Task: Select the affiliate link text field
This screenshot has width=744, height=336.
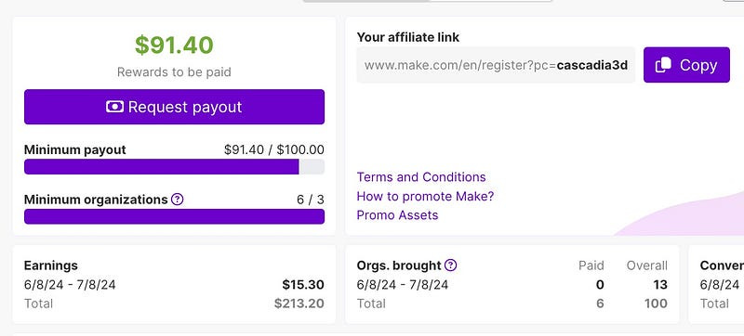Action: pos(496,65)
